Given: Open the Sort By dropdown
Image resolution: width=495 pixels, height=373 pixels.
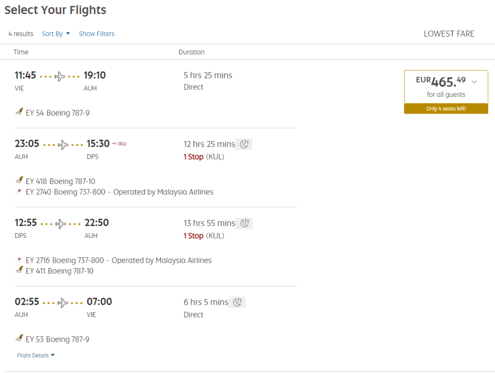Looking at the screenshot, I should [56, 34].
